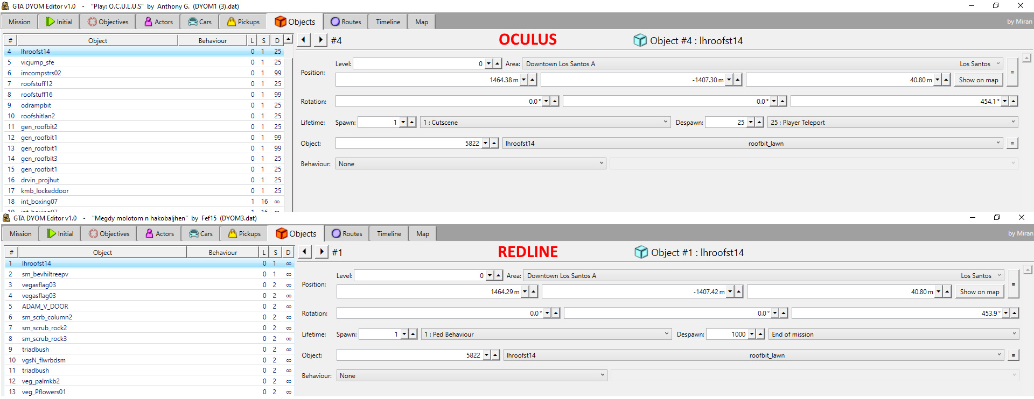Select odrampbit in OCULUS object list

[x=144, y=105]
